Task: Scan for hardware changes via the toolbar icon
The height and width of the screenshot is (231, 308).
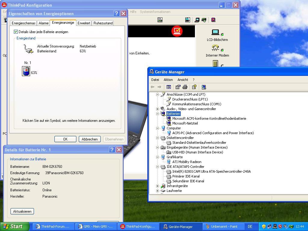Action: [204, 87]
